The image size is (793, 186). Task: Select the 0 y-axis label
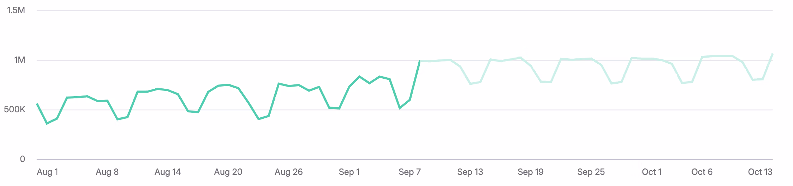(23, 159)
